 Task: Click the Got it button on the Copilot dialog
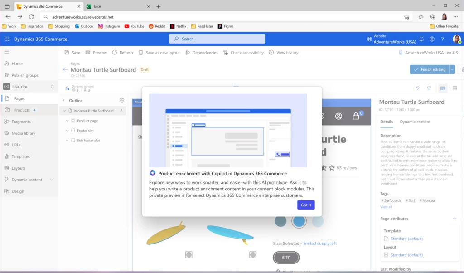[306, 205]
